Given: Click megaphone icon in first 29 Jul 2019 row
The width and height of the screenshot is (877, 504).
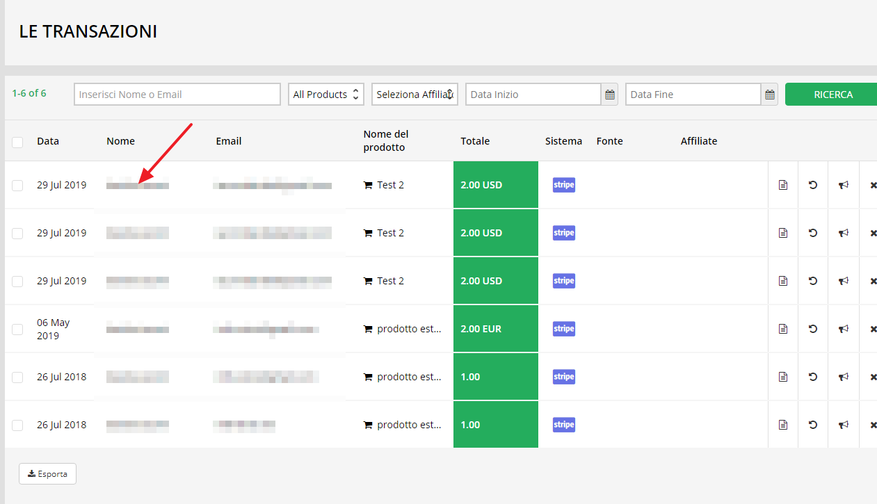Looking at the screenshot, I should 844,185.
